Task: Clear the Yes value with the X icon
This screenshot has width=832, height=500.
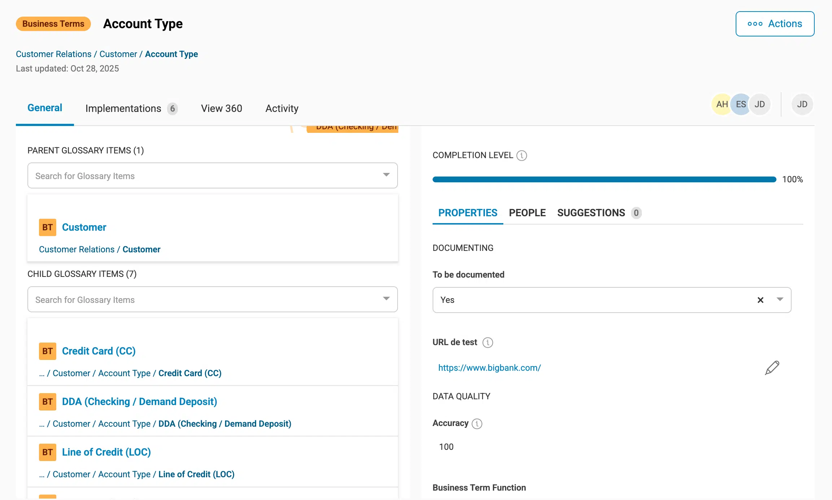Action: [x=761, y=300]
